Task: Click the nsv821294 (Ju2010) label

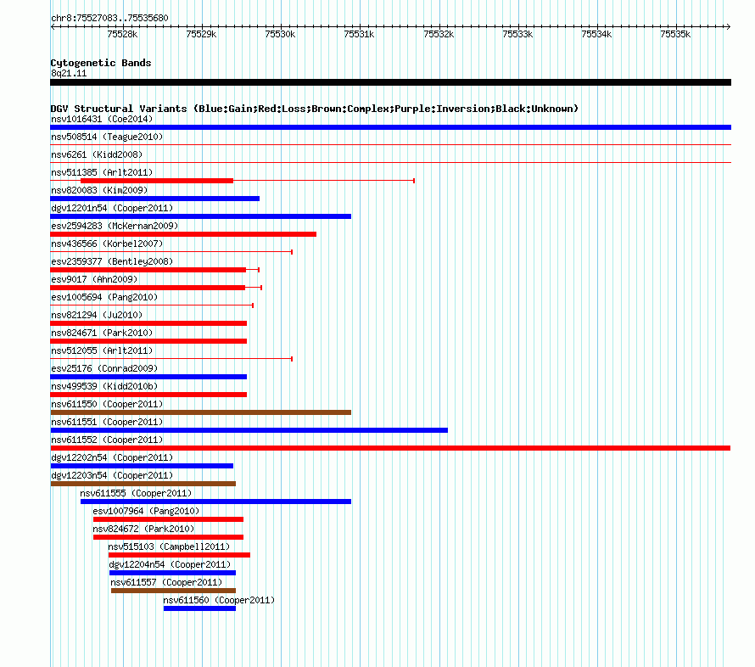Action: pos(97,315)
